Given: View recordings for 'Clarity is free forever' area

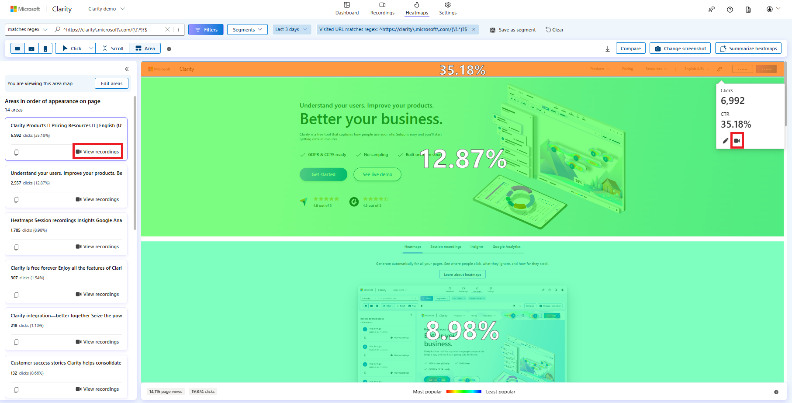Looking at the screenshot, I should coord(97,294).
